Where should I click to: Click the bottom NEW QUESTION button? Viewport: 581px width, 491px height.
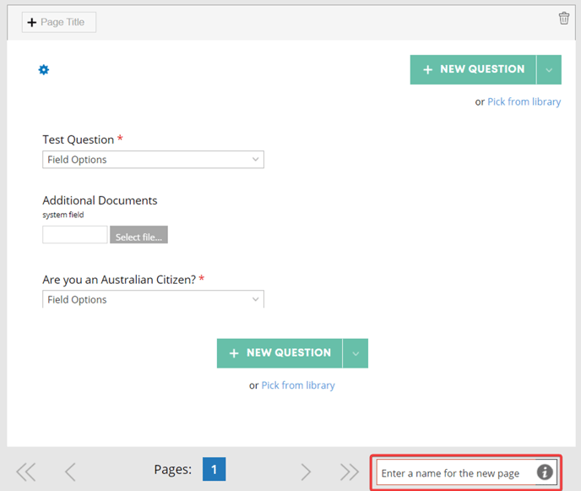point(280,353)
